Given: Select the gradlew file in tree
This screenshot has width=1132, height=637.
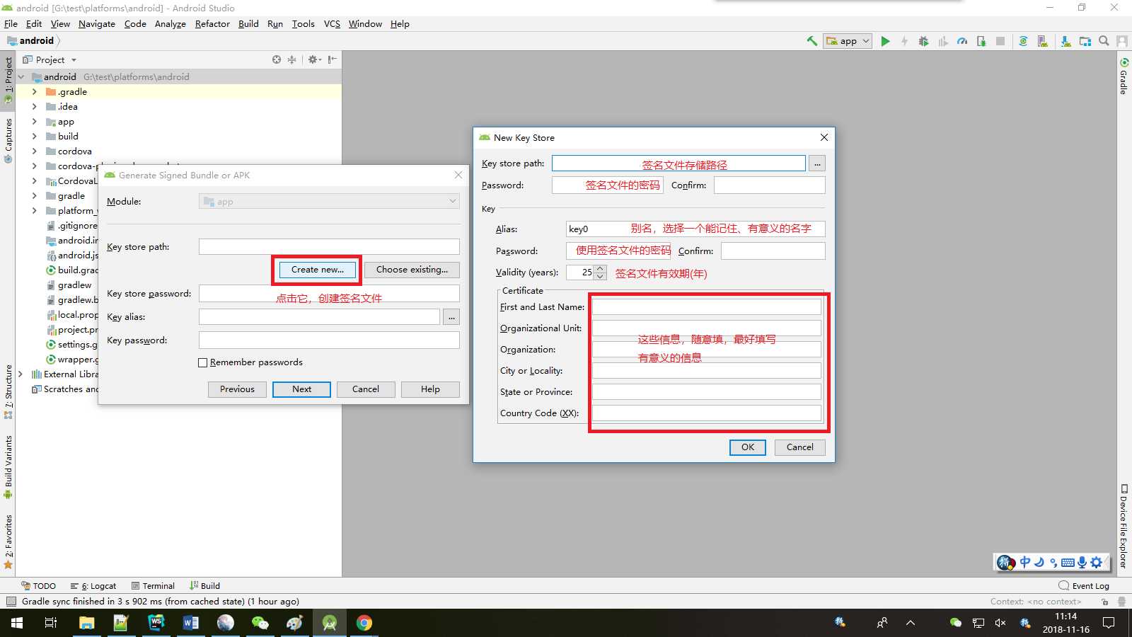Looking at the screenshot, I should [x=69, y=285].
